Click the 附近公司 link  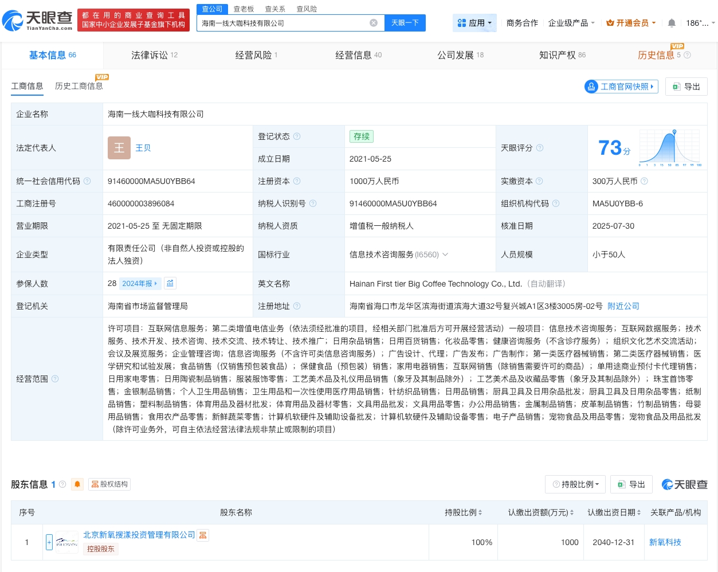click(623, 306)
